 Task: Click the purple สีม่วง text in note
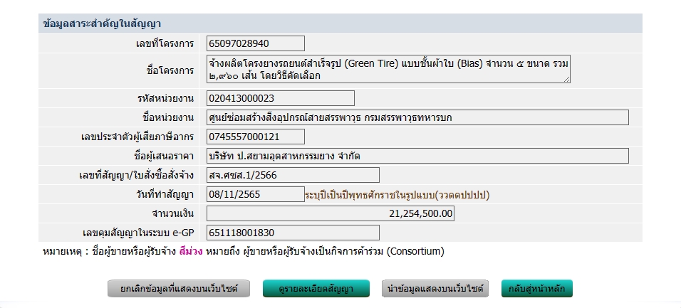[x=192, y=251]
